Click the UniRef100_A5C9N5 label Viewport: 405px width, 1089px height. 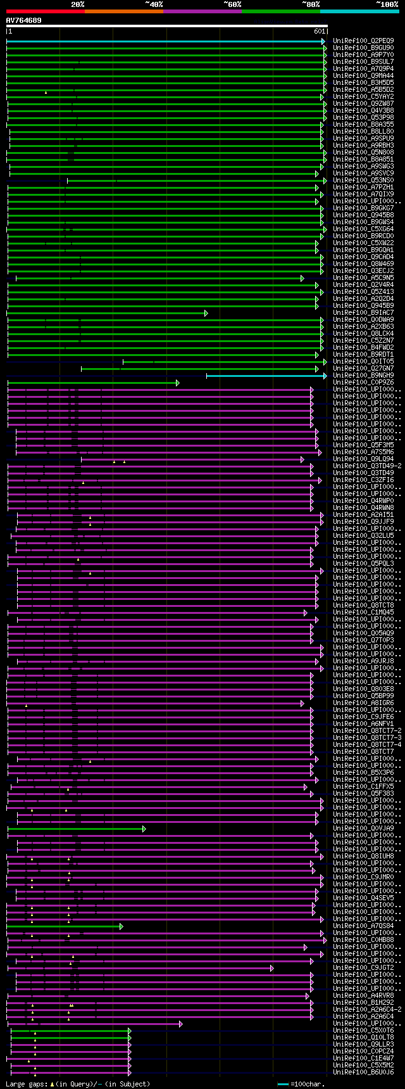[x=363, y=277]
